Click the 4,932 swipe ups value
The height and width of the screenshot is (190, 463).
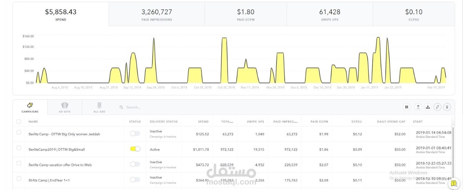259,165
